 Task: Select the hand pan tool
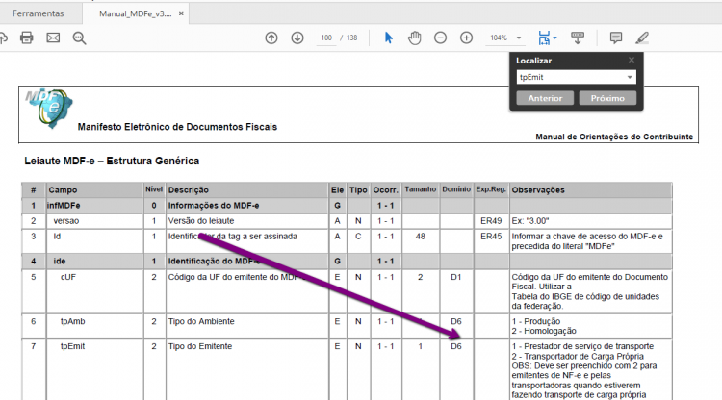414,37
